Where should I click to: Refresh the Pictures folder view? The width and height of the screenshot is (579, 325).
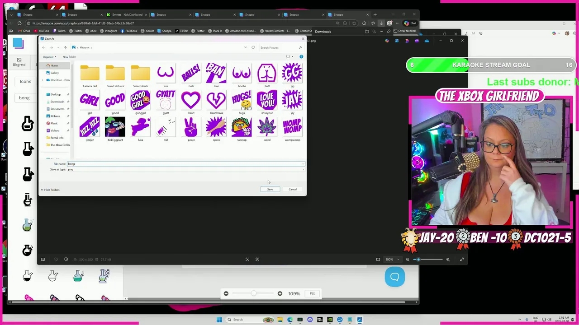click(253, 47)
